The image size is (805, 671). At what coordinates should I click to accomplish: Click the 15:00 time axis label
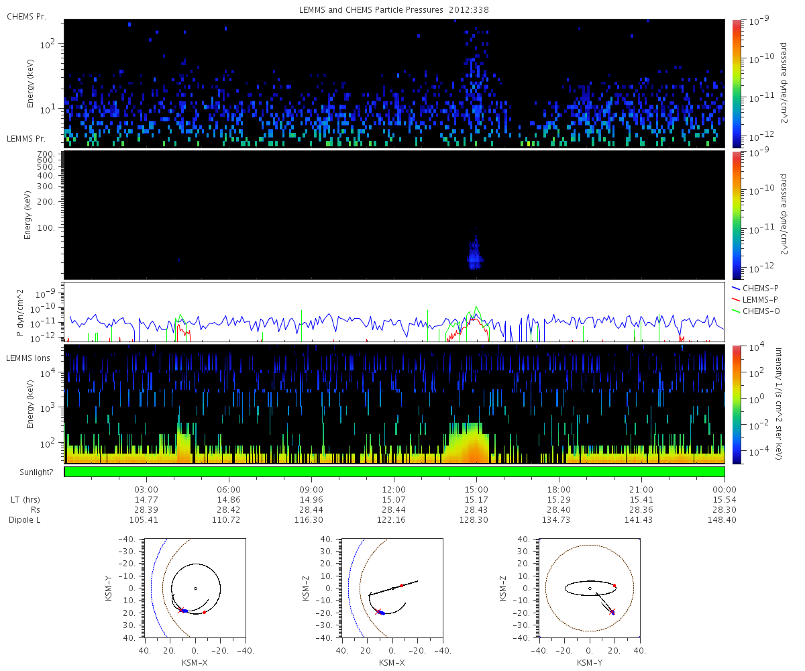pyautogui.click(x=476, y=489)
